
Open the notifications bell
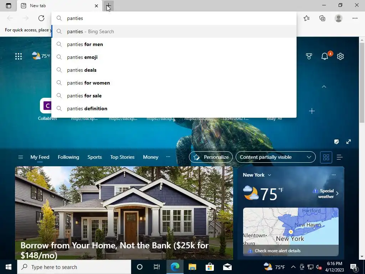[x=325, y=56]
